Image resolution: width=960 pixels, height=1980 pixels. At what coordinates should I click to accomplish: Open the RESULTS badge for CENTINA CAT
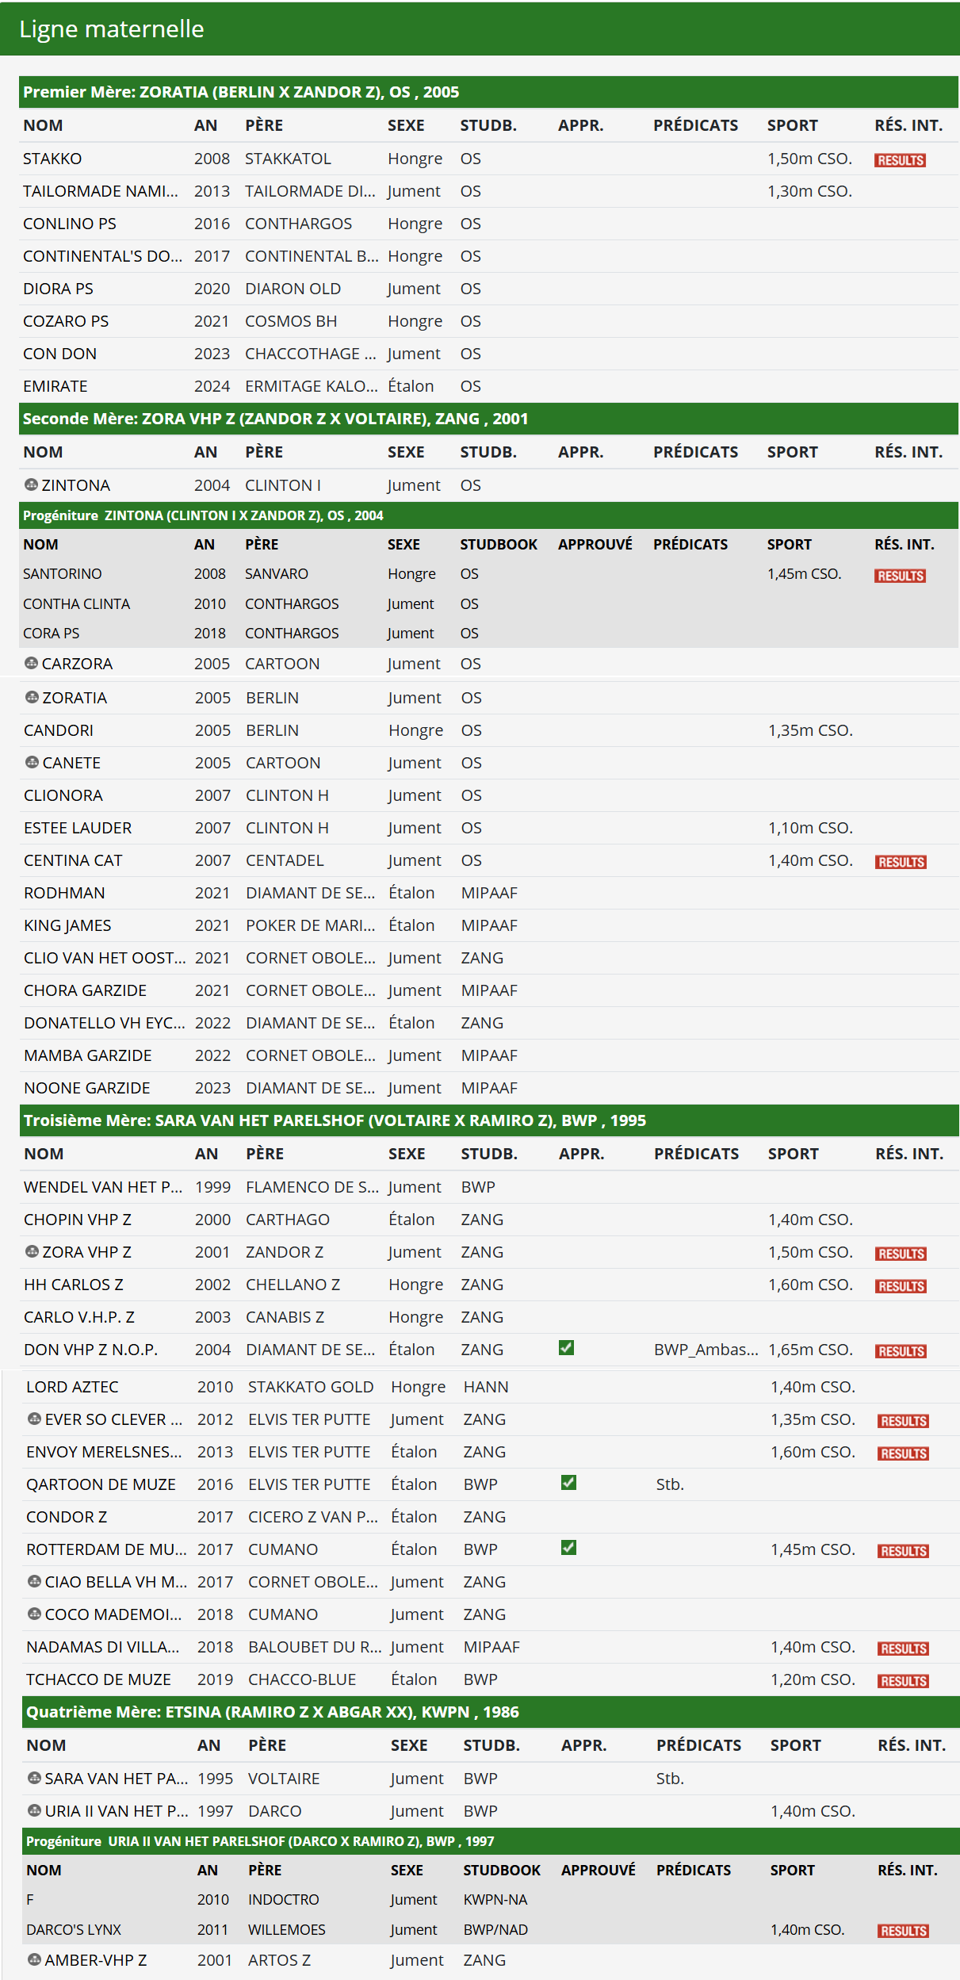(901, 862)
